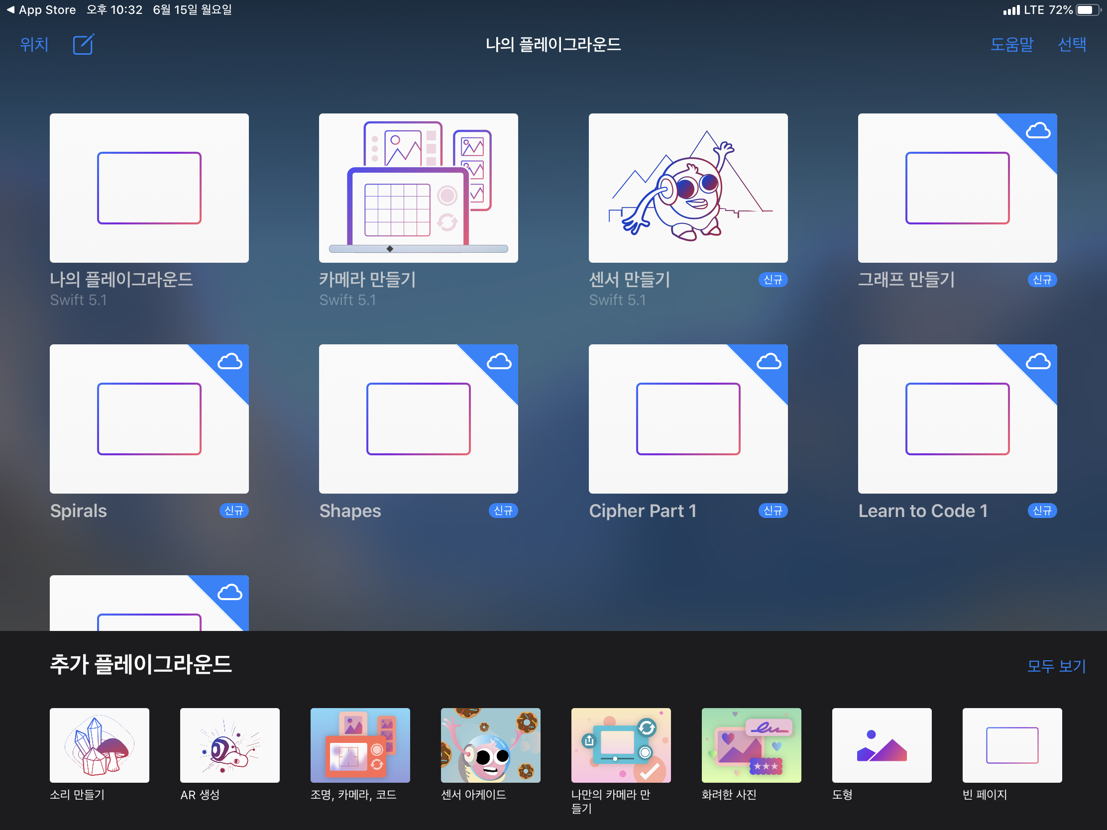Tap cloud download icon on 그래프 만들기
The image size is (1107, 830).
click(1037, 131)
